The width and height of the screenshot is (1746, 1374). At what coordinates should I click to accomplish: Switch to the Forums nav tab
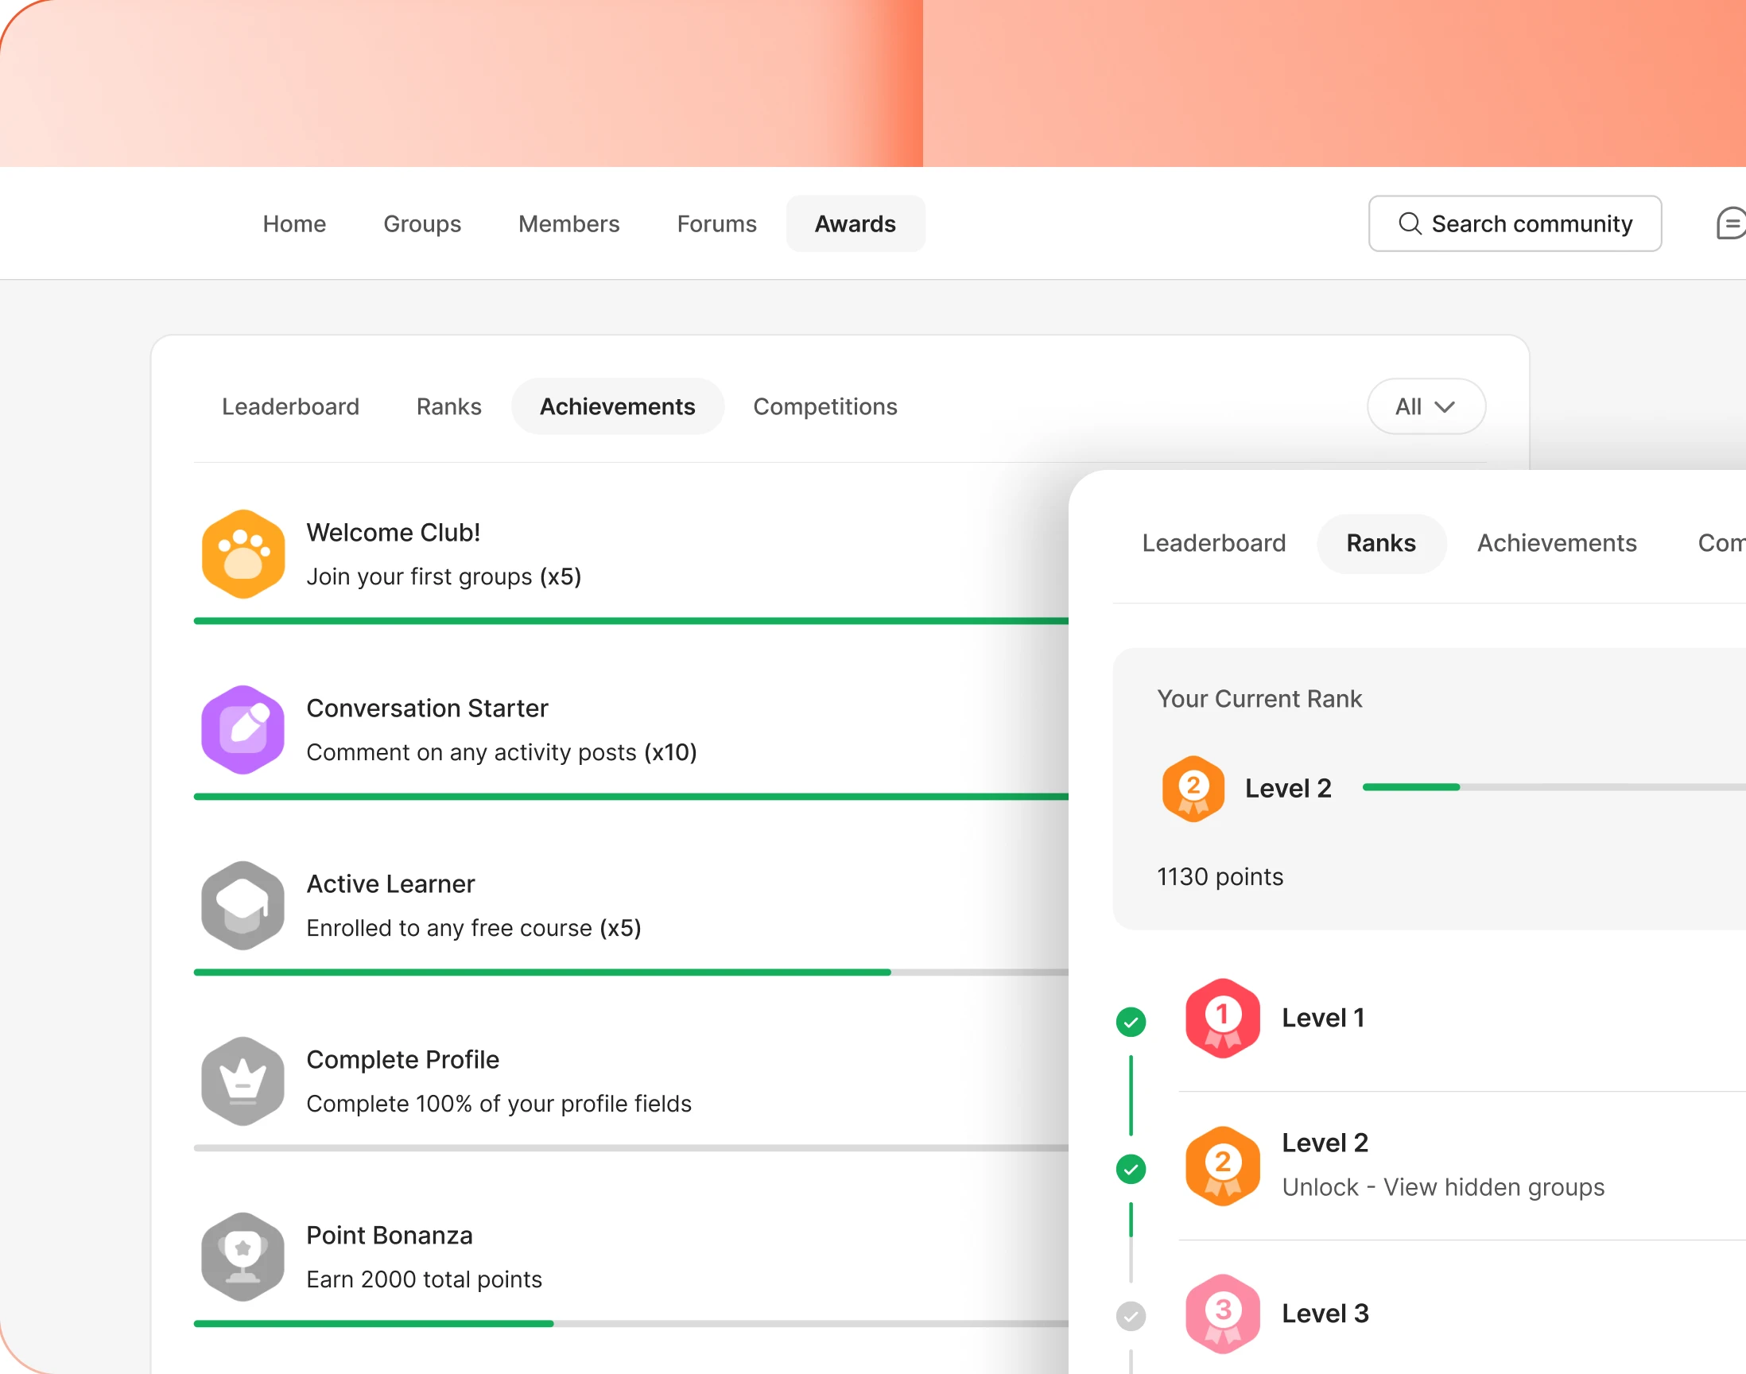pos(716,223)
